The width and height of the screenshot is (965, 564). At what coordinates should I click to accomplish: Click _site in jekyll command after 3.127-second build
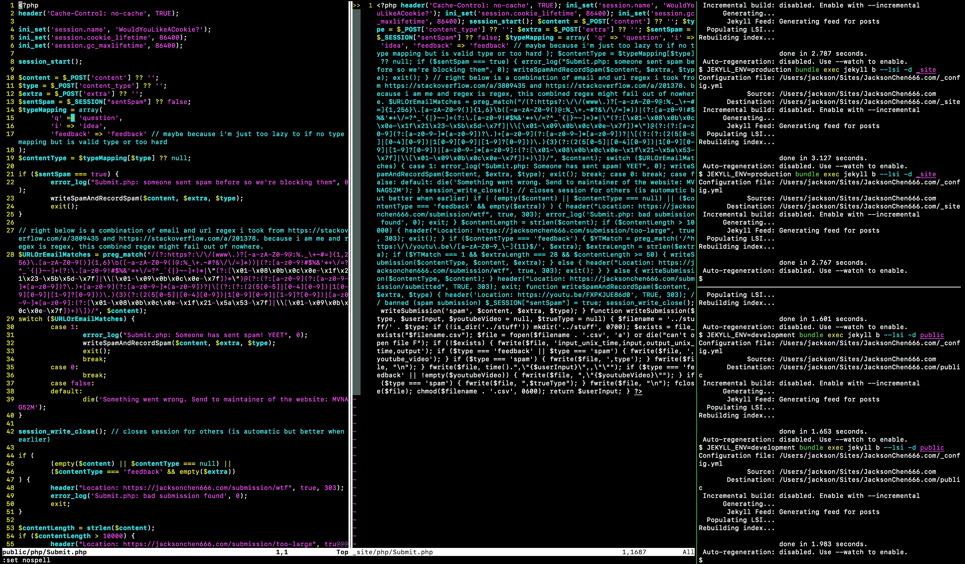tap(926, 174)
